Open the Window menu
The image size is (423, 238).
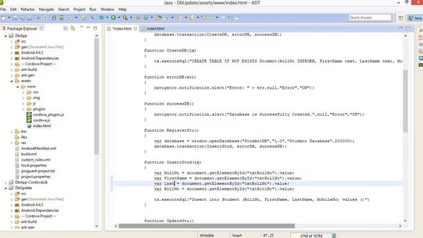[107, 9]
